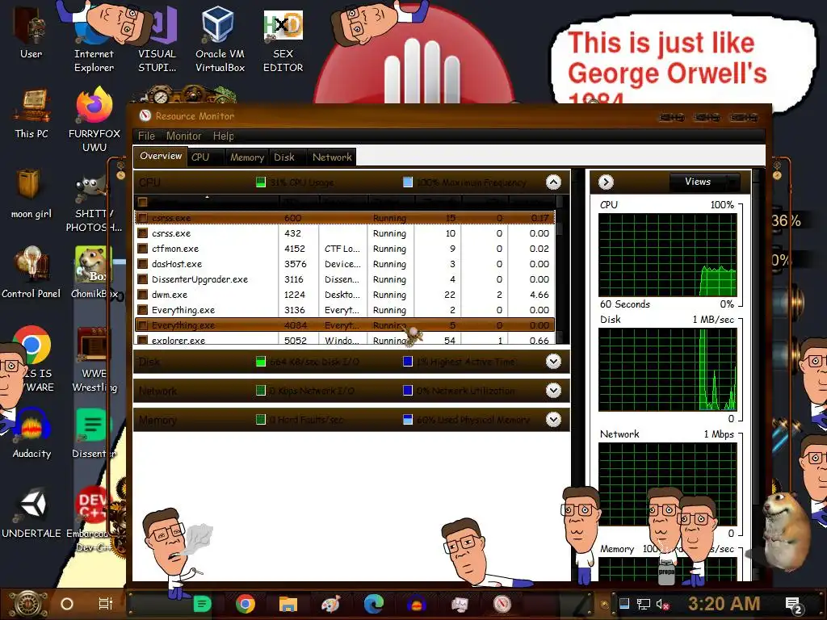Select PID 4152 in the ctfmon.exe row
Screen dimensions: 827x620
(x=294, y=249)
